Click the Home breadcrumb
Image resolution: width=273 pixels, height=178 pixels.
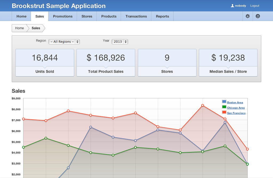pyautogui.click(x=19, y=28)
